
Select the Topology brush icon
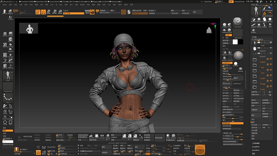tap(108, 136)
